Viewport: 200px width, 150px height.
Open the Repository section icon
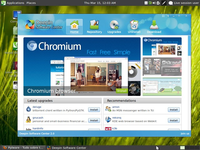(94, 24)
